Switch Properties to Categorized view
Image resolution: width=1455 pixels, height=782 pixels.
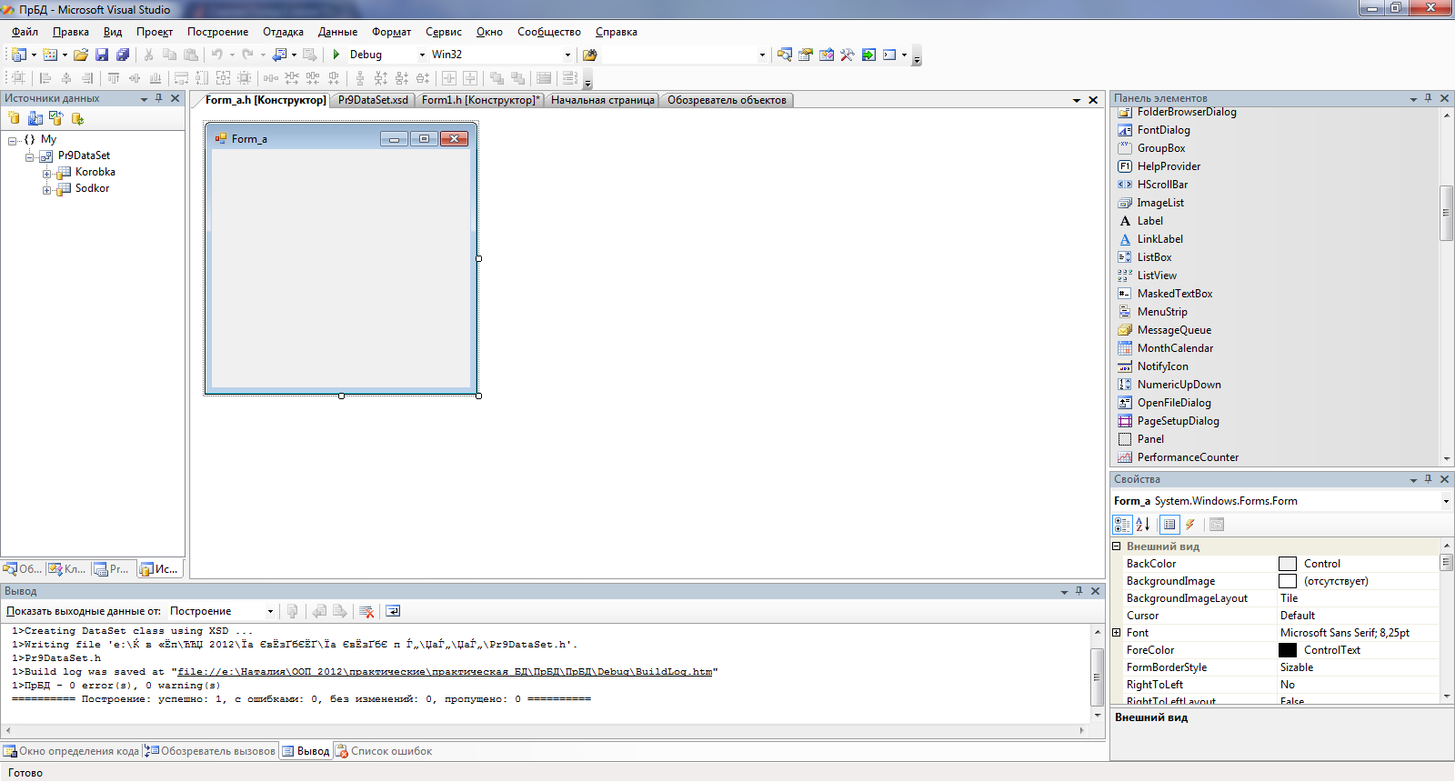1122,524
